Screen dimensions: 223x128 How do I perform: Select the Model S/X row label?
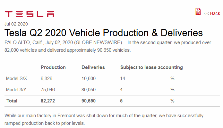point(17,79)
